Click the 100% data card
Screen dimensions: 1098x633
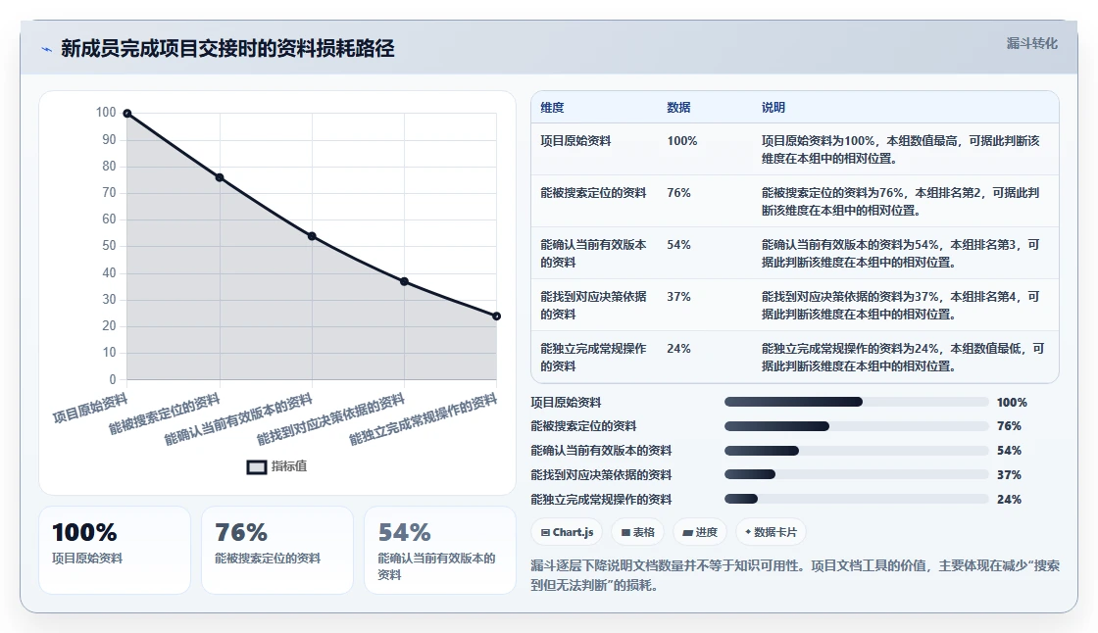pyautogui.click(x=115, y=551)
